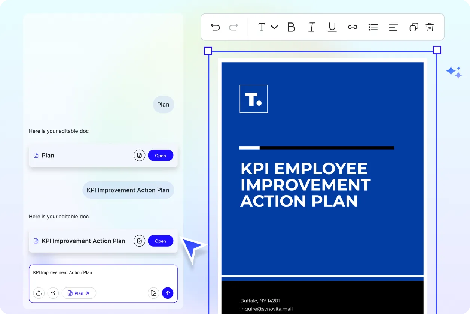Toggle underline formatting
The image size is (470, 314).
tap(332, 27)
